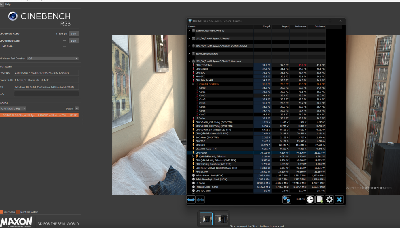Expand the C-State Doluluk sensor group
Screen dimensions: 400x228
(x=189, y=46)
